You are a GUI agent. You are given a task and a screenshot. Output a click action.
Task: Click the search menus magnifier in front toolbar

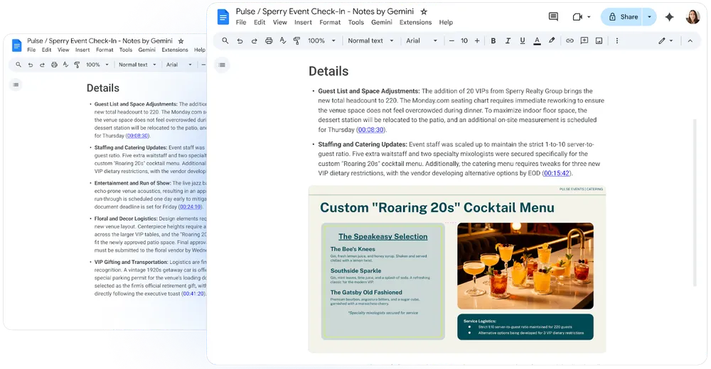225,40
